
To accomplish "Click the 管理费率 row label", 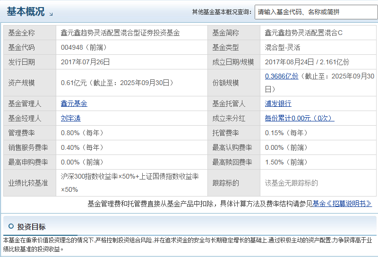I will click(21, 133).
